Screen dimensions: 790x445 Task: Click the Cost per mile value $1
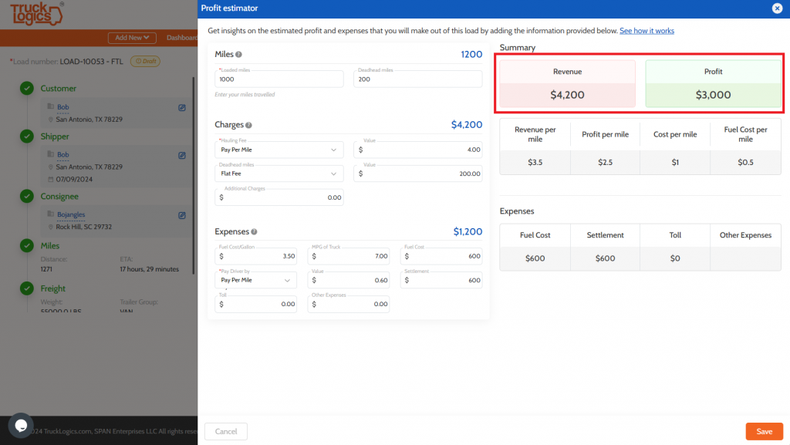675,162
